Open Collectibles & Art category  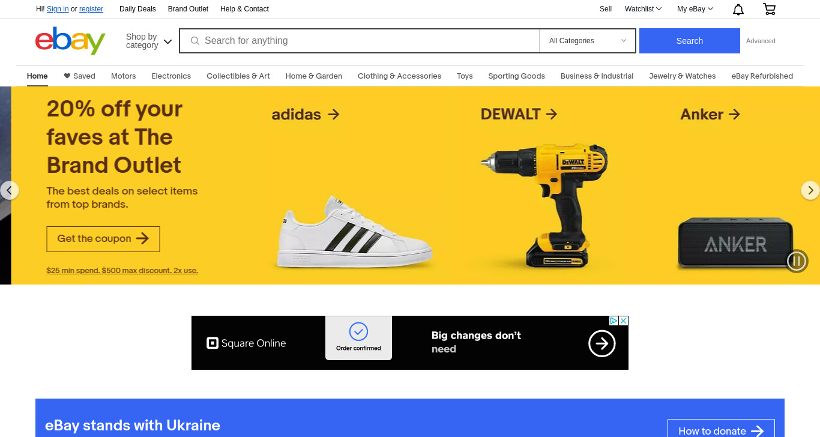tap(238, 76)
